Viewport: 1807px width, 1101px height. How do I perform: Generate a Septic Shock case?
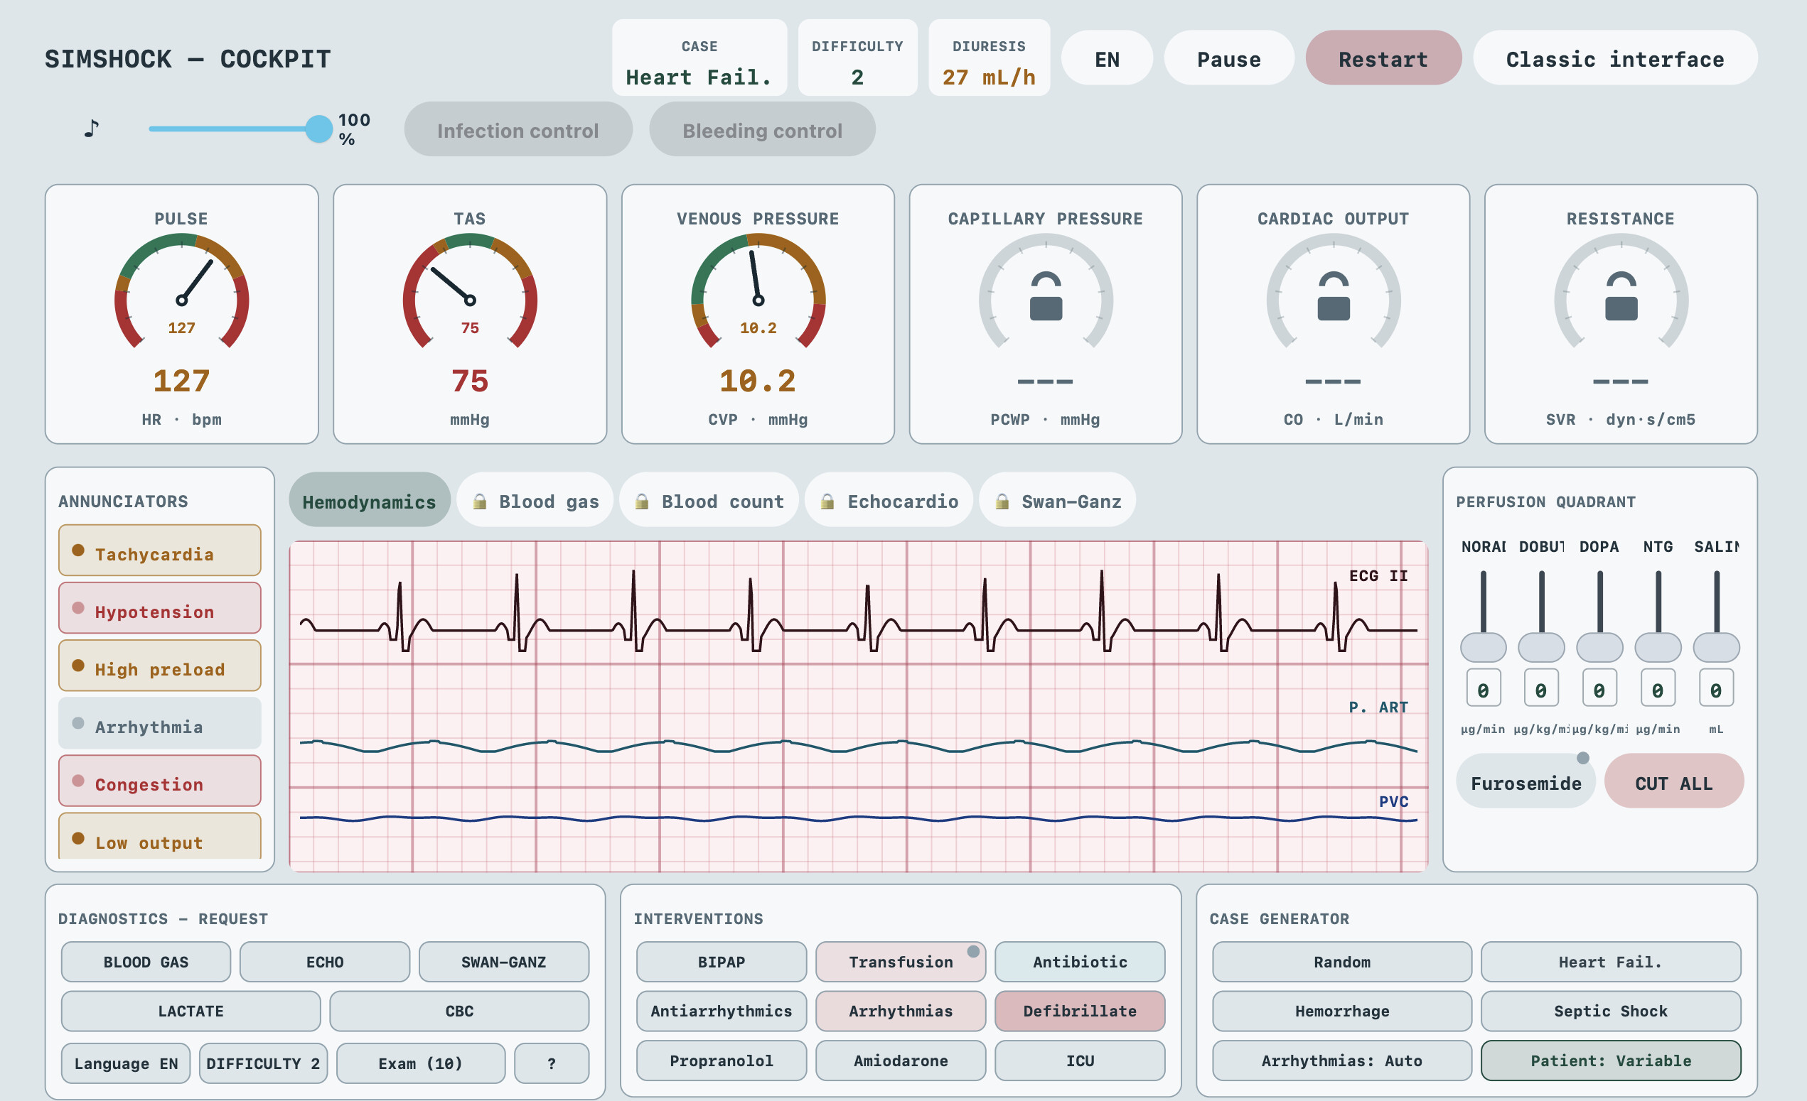(1611, 1011)
